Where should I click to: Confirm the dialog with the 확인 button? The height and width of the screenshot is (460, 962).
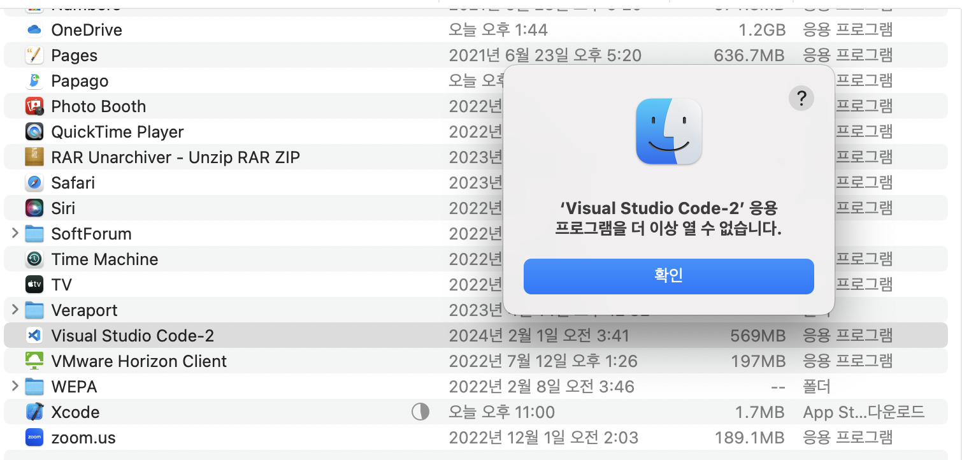(x=669, y=277)
